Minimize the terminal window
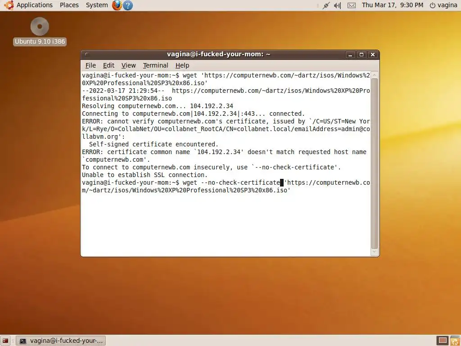Screen dimensions: 461x346 click(350, 55)
